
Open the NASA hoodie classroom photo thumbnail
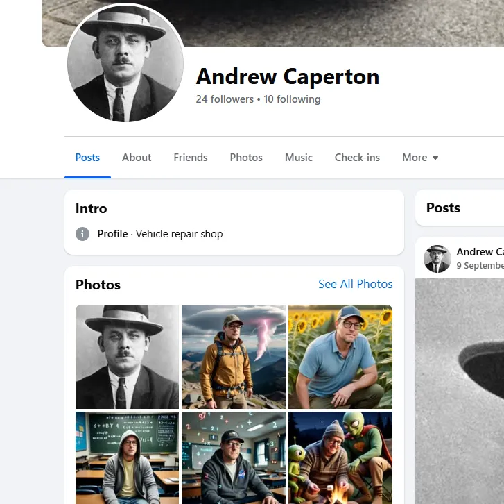click(x=234, y=457)
